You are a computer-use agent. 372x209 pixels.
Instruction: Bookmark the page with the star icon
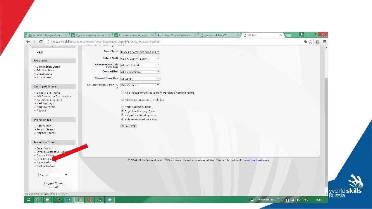tap(310, 42)
